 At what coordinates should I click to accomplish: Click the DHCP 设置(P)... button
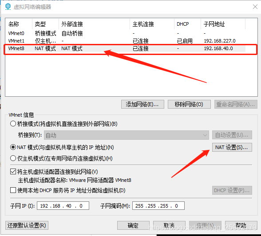click(232, 190)
